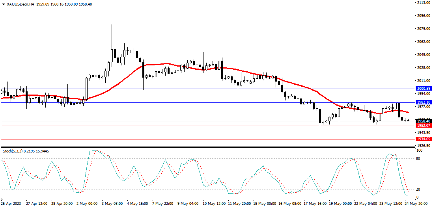Viewport: 433px width, 208px height.
Task: Click the 27 Apr 12:00 time label
Action: [x=36, y=204]
